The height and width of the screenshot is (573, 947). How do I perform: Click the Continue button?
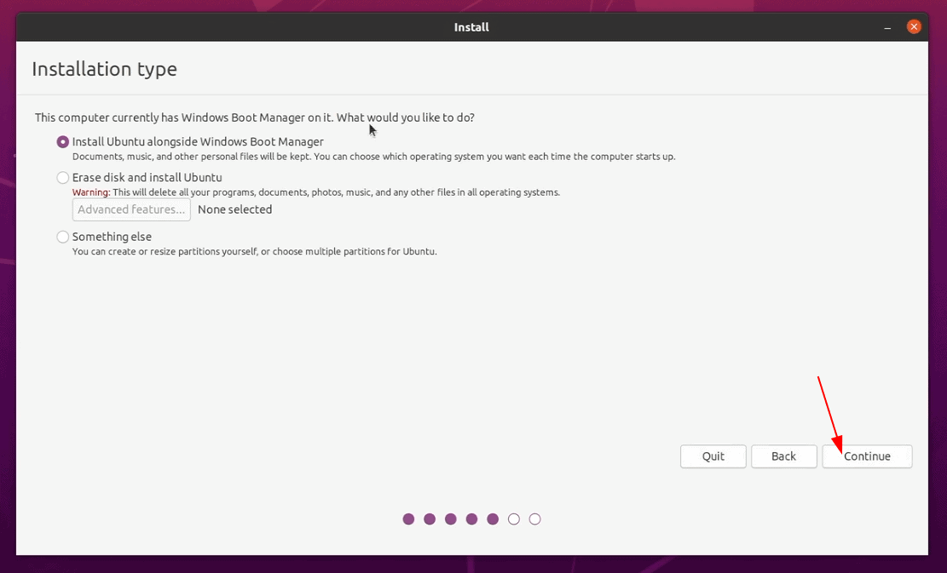[x=867, y=456]
